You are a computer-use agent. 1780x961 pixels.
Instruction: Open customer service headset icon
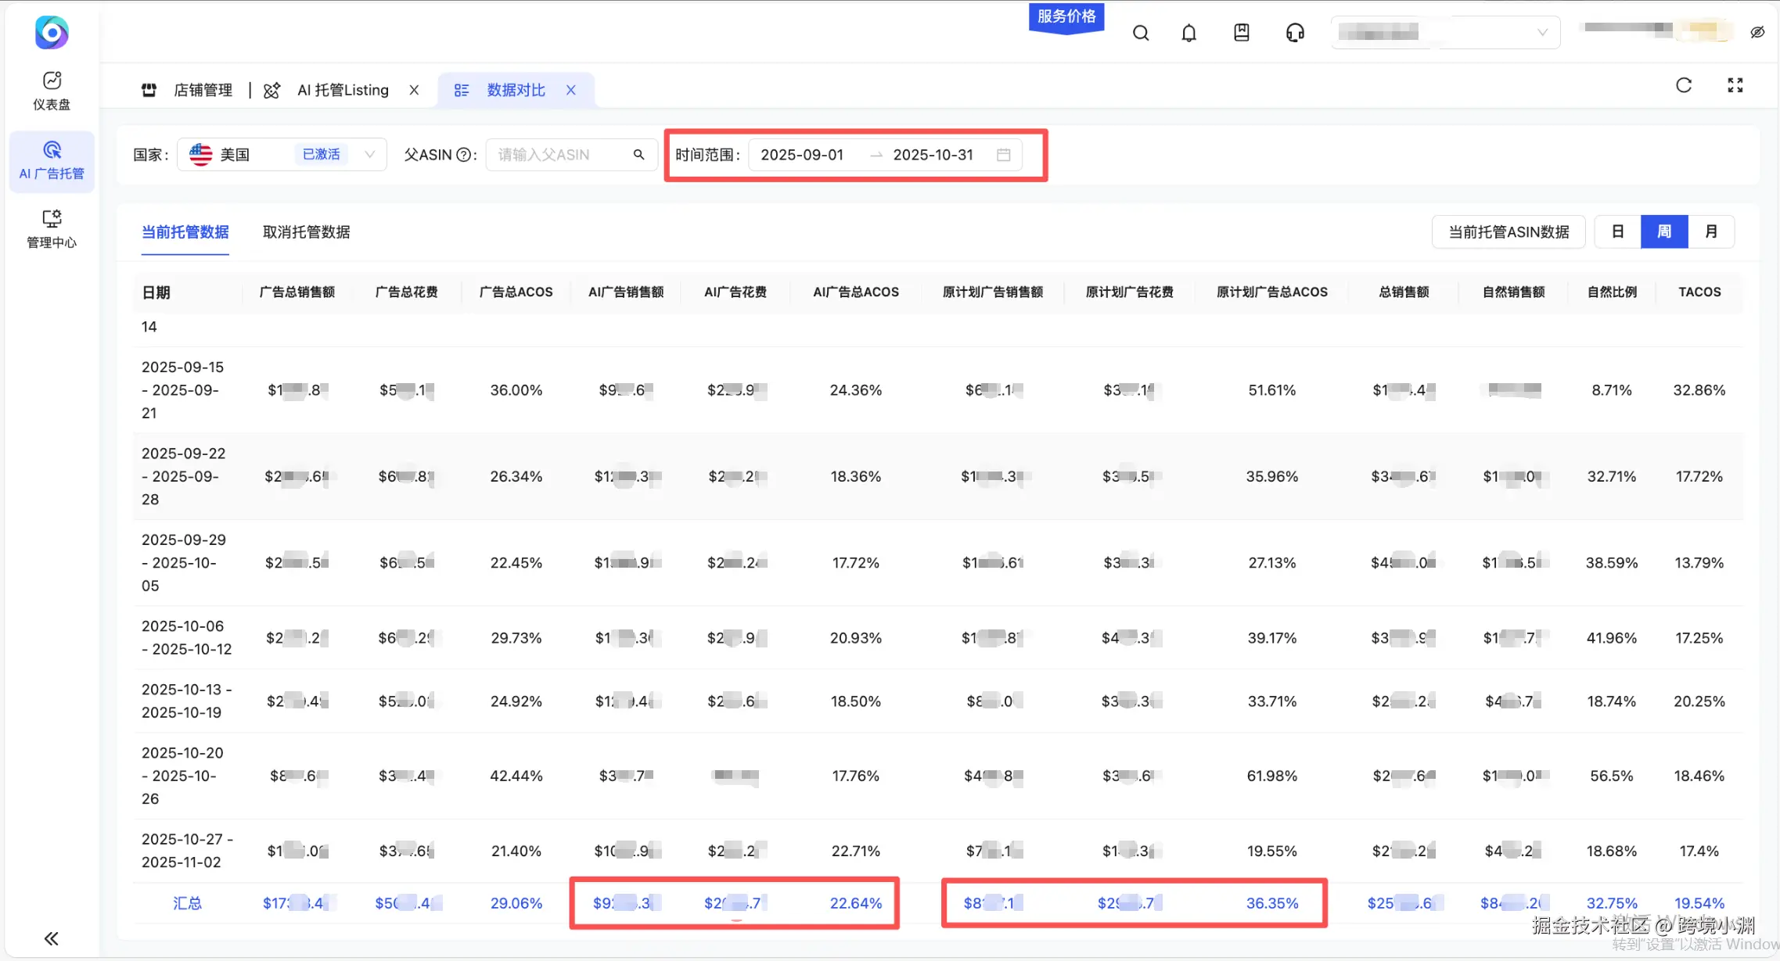pyautogui.click(x=1295, y=33)
